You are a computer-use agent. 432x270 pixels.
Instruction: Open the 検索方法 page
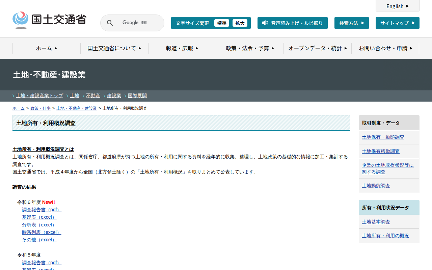(x=351, y=23)
